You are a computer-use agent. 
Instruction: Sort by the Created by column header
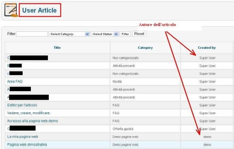point(207,48)
